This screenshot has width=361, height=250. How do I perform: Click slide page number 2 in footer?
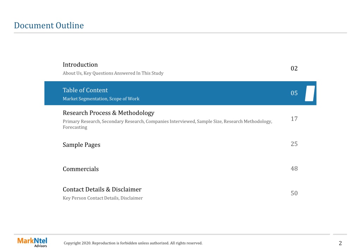click(340, 243)
